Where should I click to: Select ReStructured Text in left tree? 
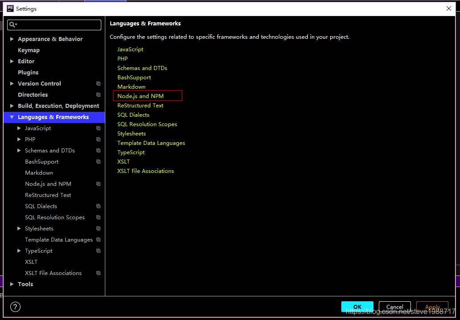(48, 195)
